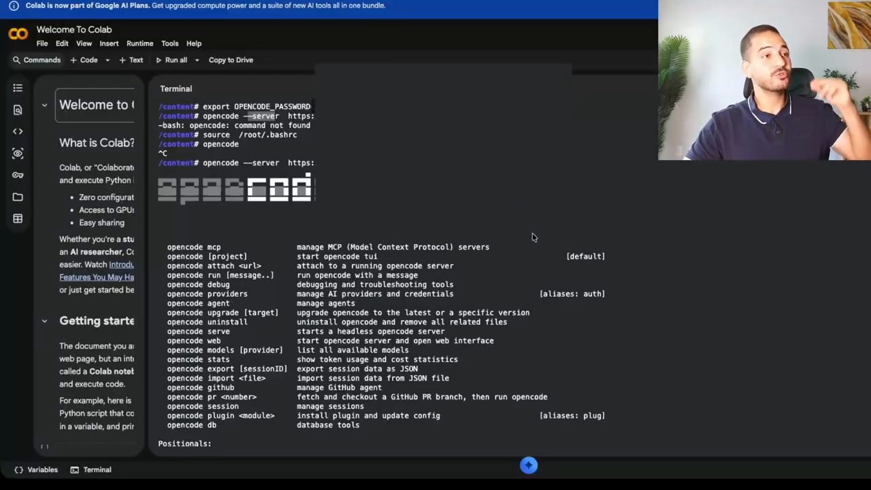
Task: Expand the Run all dropdown arrow
Action: 197,60
